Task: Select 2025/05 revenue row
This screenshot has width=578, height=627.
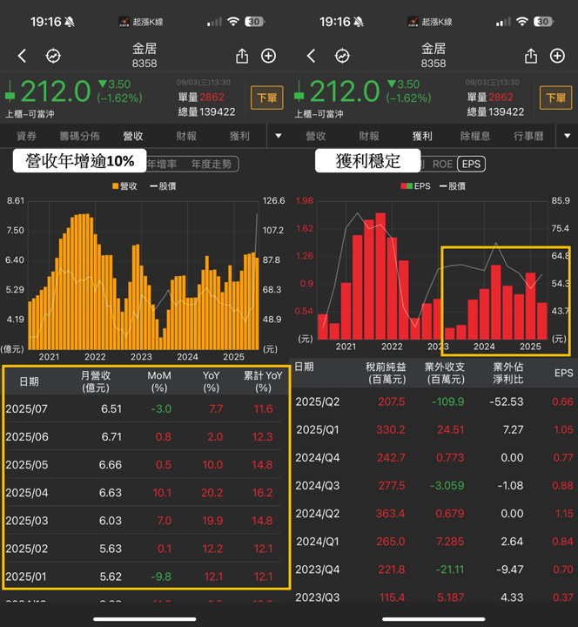Action: point(144,465)
